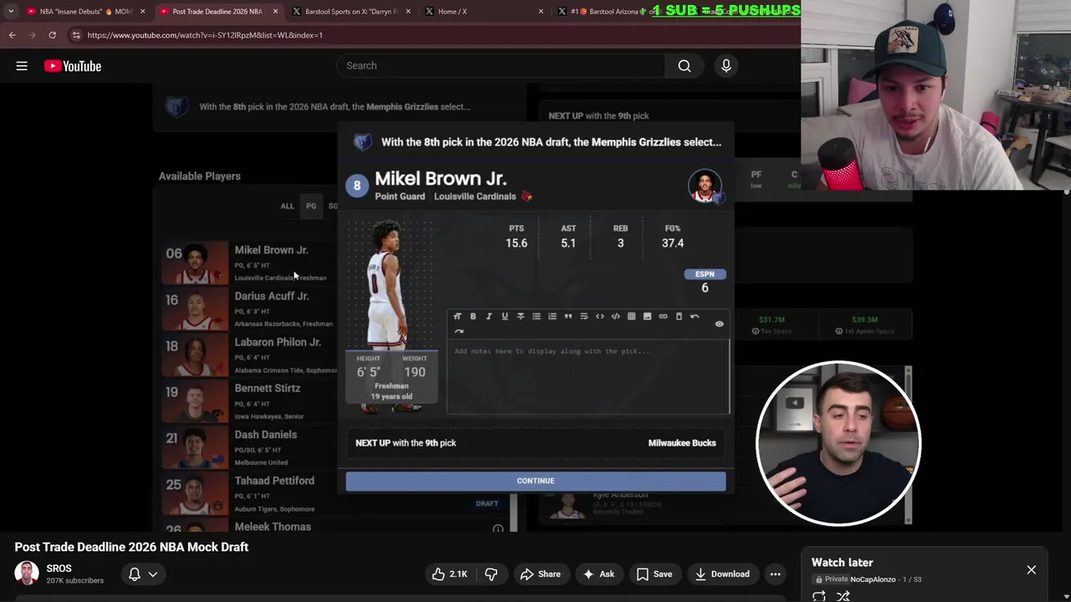Click the Download button

tap(721, 574)
